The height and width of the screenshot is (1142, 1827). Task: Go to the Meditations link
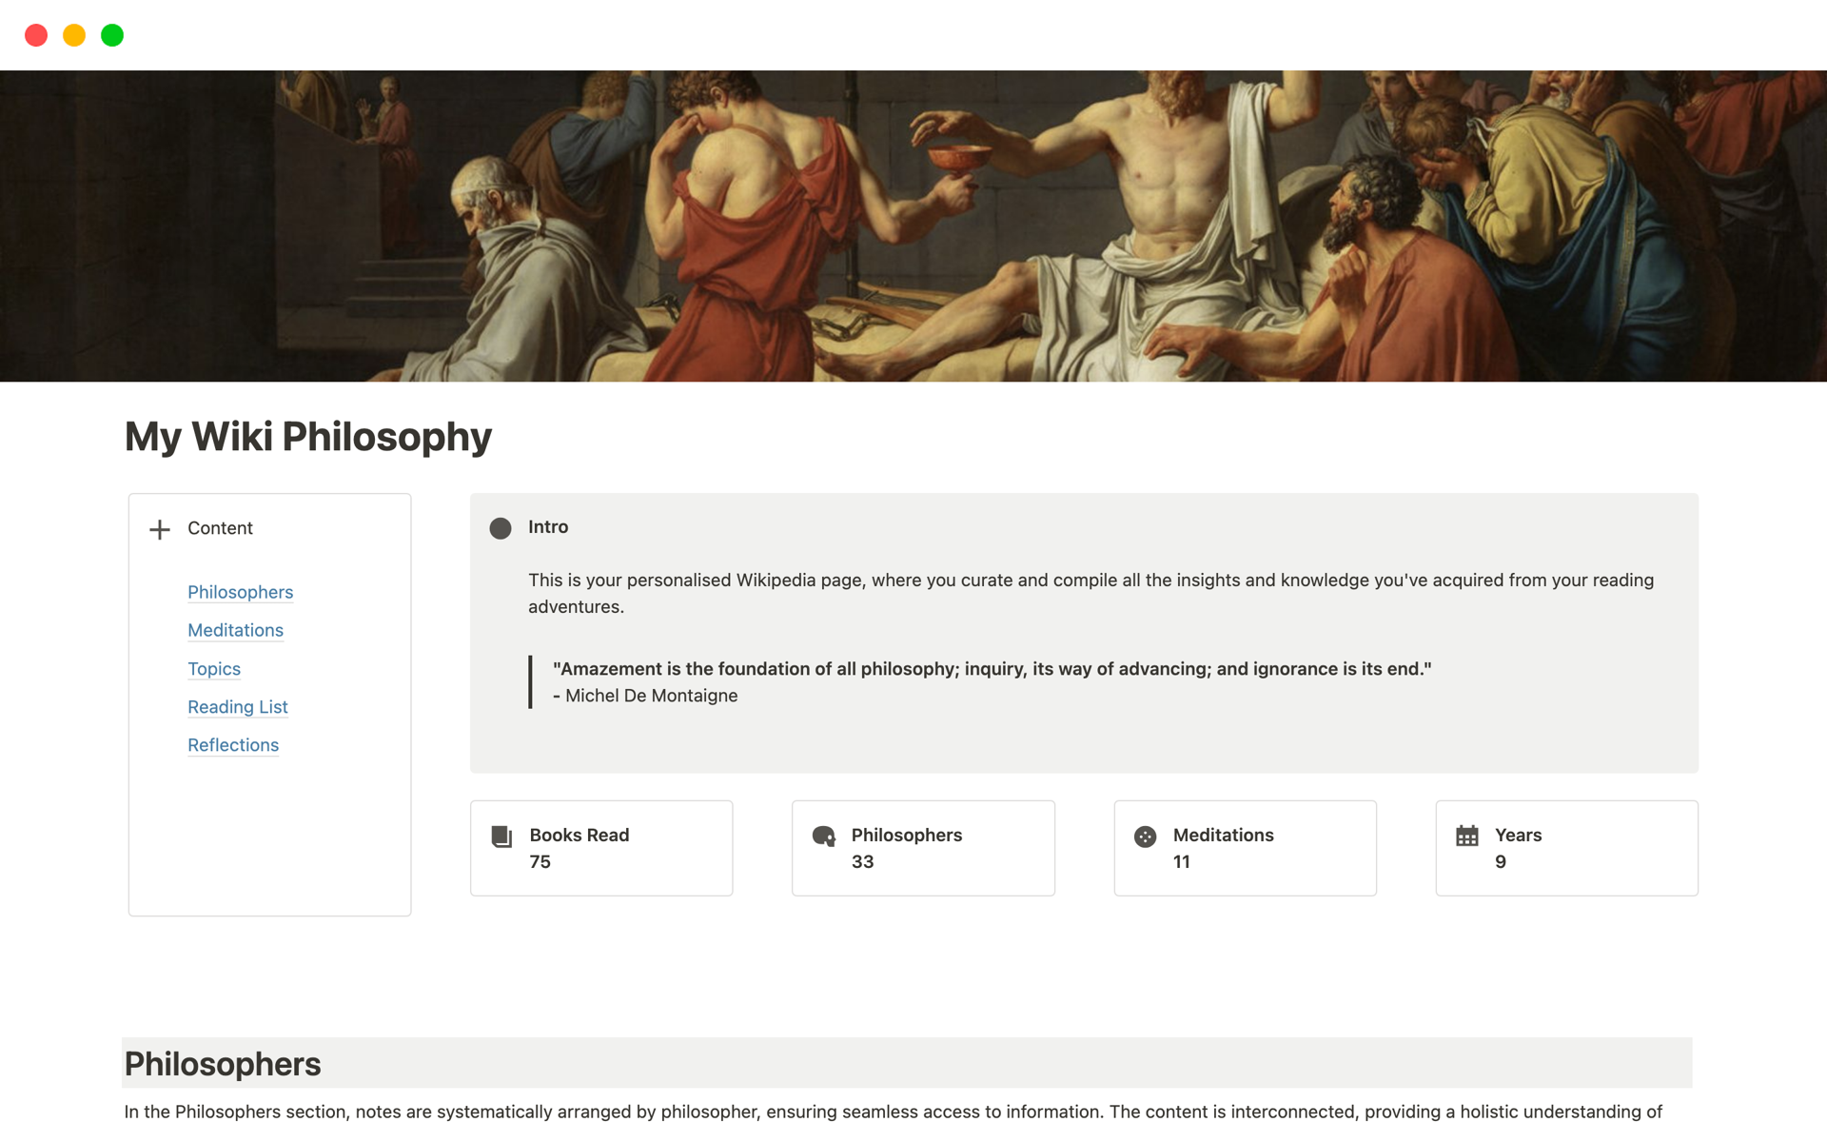pyautogui.click(x=235, y=630)
